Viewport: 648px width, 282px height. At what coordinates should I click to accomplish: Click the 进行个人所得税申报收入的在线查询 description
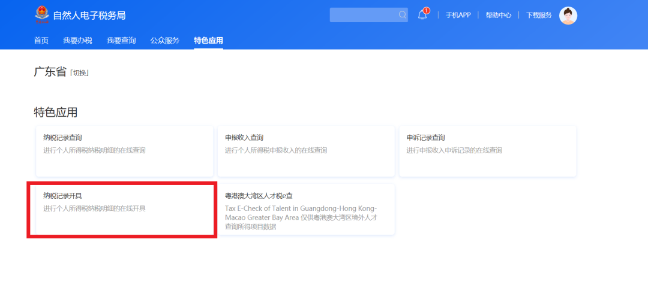coord(276,150)
